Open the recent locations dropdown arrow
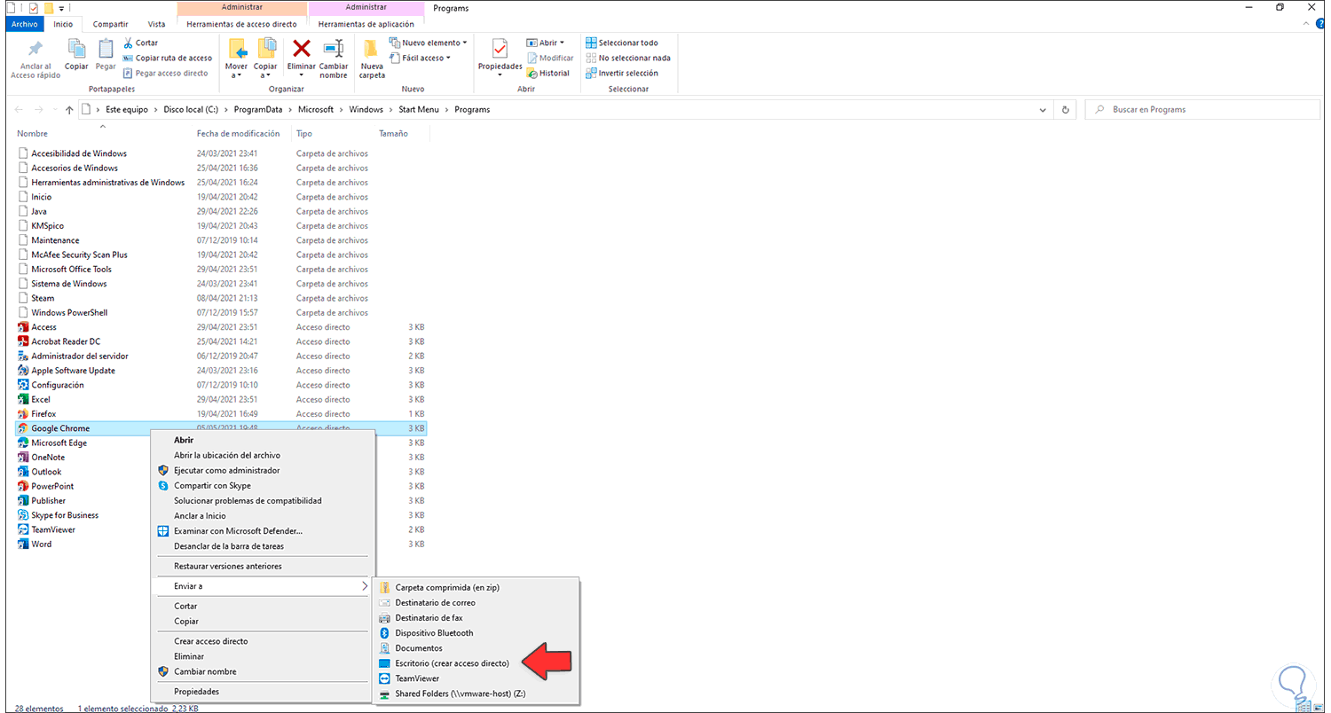This screenshot has width=1331, height=713. click(x=55, y=110)
